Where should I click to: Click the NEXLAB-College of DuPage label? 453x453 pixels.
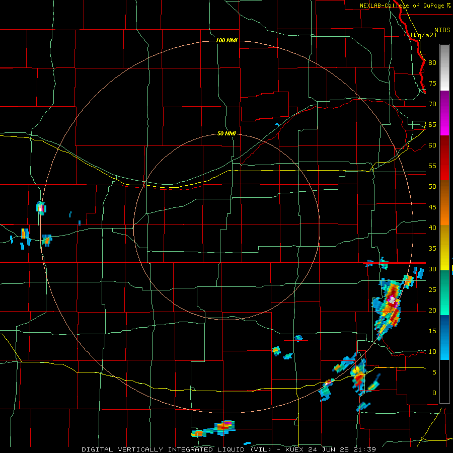click(402, 6)
